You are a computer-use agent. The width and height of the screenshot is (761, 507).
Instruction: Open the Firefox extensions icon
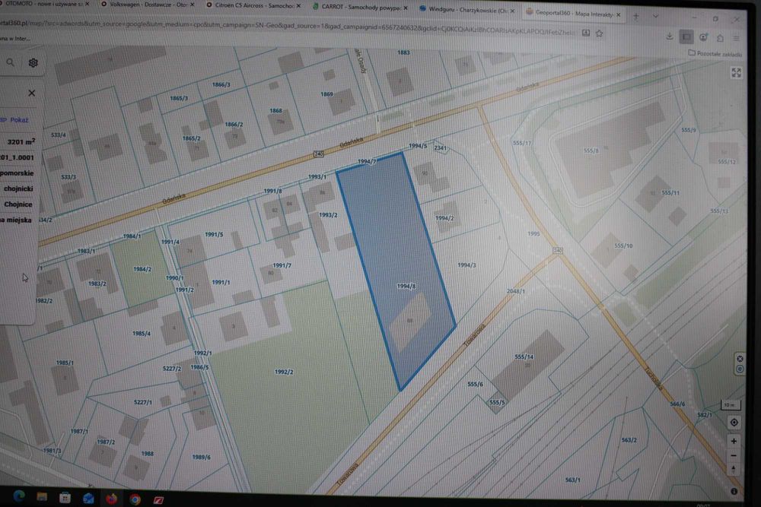[x=720, y=38]
